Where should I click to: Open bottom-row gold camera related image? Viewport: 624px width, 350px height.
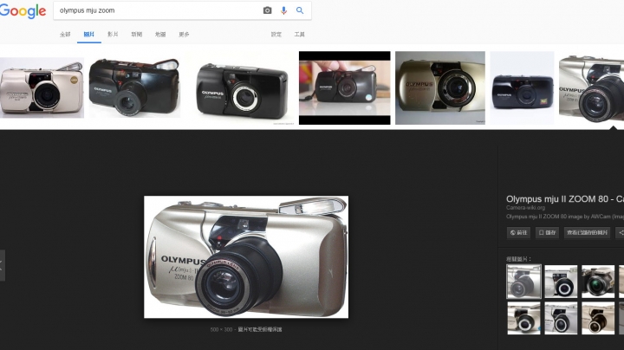(x=598, y=318)
